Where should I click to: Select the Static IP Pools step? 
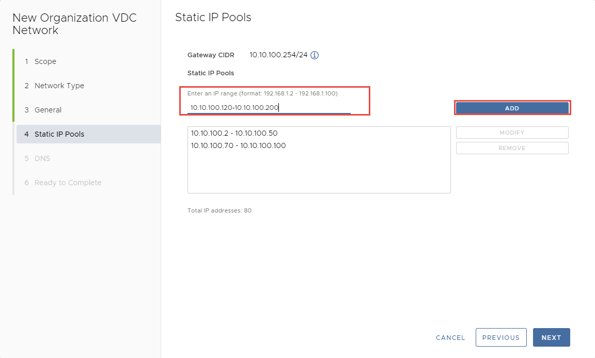click(x=59, y=134)
